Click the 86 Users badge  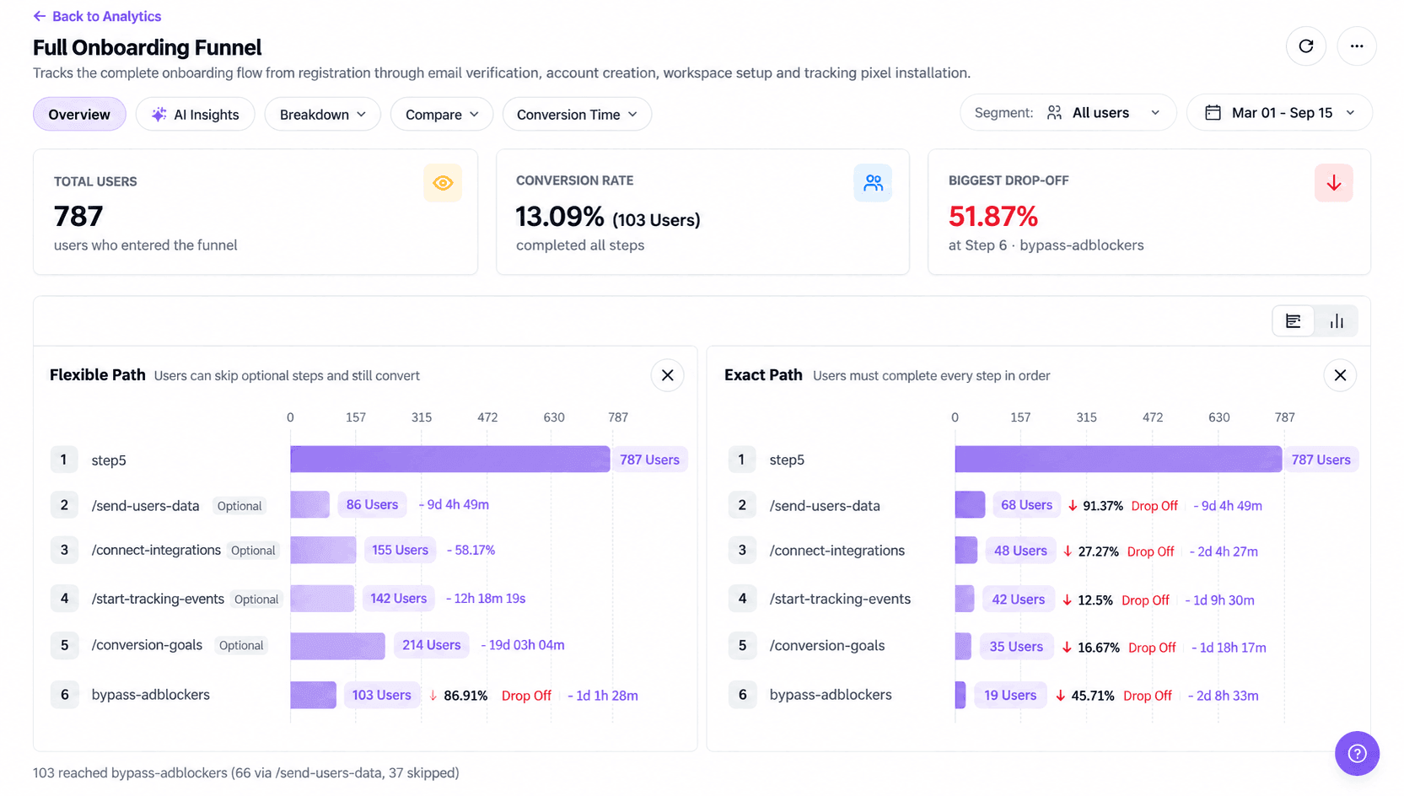click(x=372, y=504)
